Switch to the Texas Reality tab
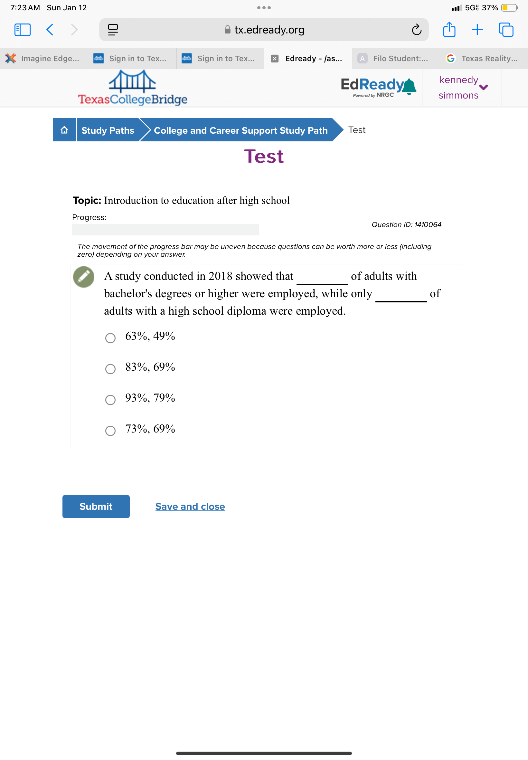 click(x=484, y=59)
